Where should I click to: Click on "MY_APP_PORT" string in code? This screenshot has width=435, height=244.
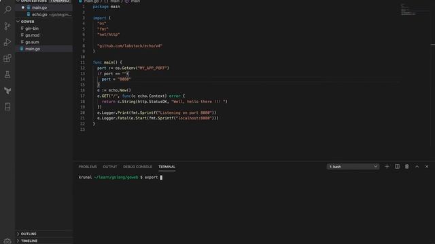(x=152, y=68)
